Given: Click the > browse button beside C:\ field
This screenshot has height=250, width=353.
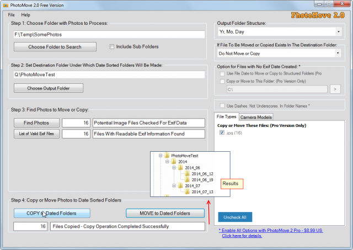Looking at the screenshot, I should click(x=335, y=89).
